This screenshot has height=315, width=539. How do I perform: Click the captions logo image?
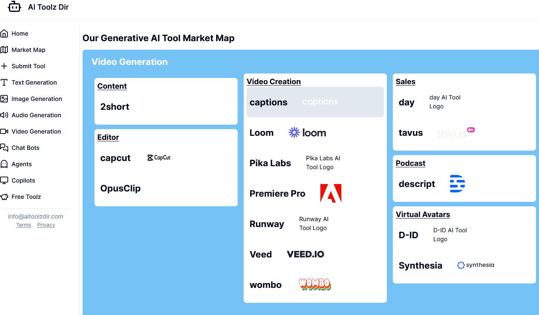click(x=320, y=102)
